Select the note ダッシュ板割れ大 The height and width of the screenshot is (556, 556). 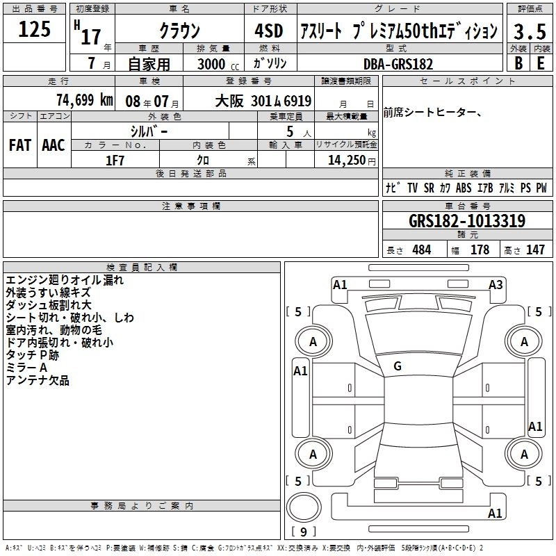pyautogui.click(x=49, y=305)
